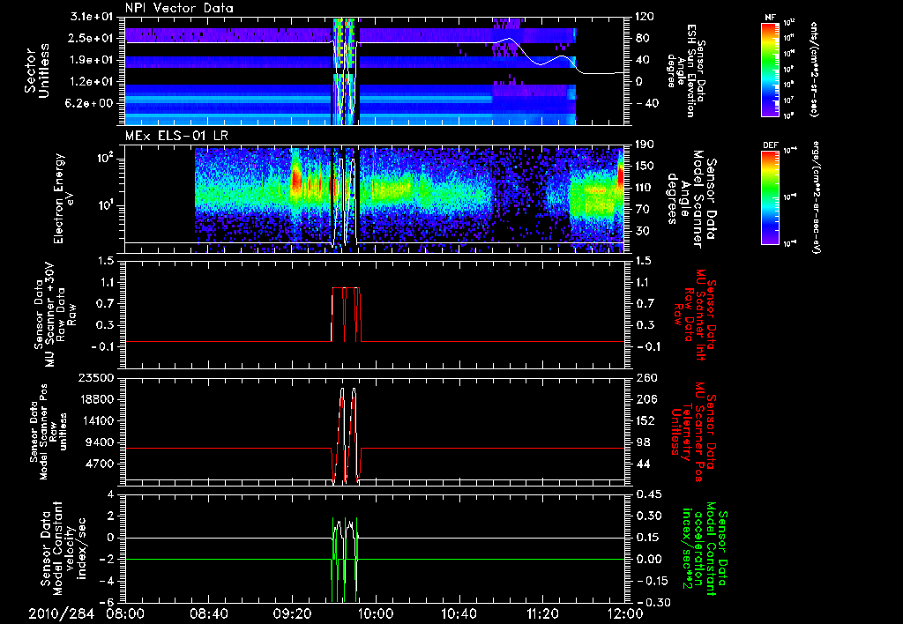Click the '152' telemetry tick value
The image size is (903, 624).
tap(644, 420)
